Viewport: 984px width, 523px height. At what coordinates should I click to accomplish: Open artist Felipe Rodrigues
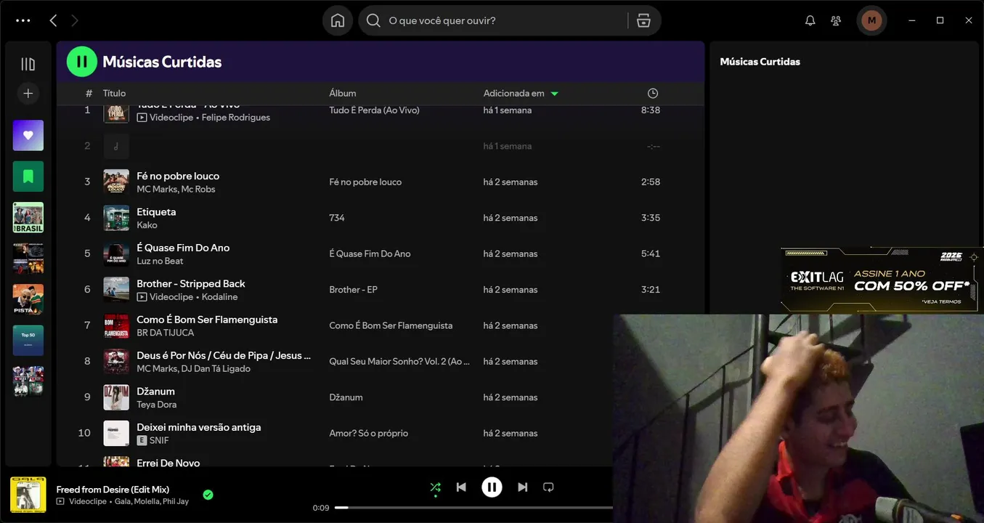(x=236, y=117)
